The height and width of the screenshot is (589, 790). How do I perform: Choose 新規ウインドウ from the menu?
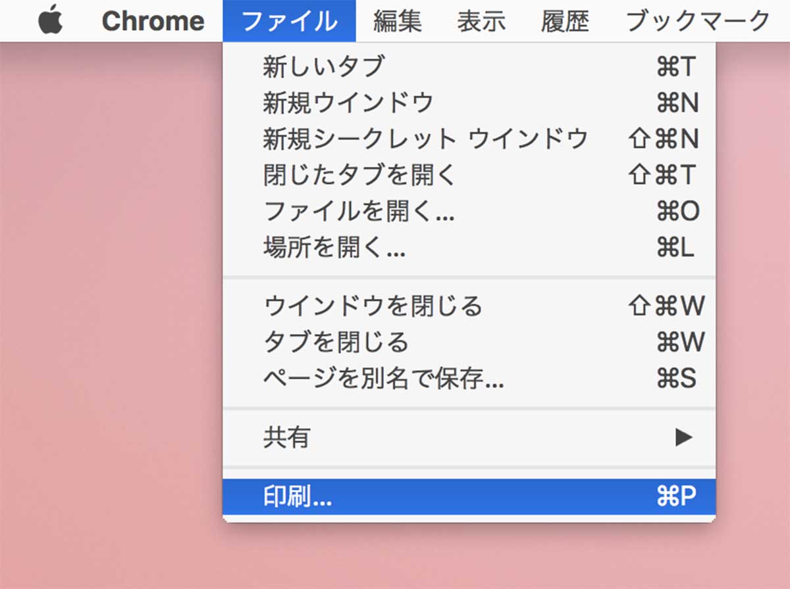click(469, 103)
